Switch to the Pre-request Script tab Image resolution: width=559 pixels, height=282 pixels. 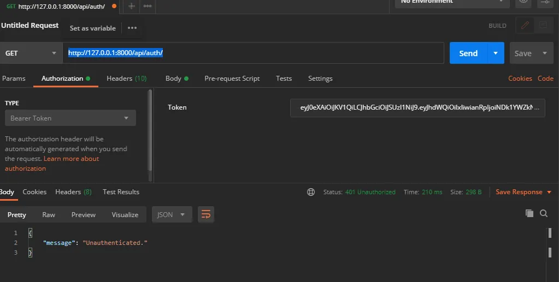tap(232, 79)
